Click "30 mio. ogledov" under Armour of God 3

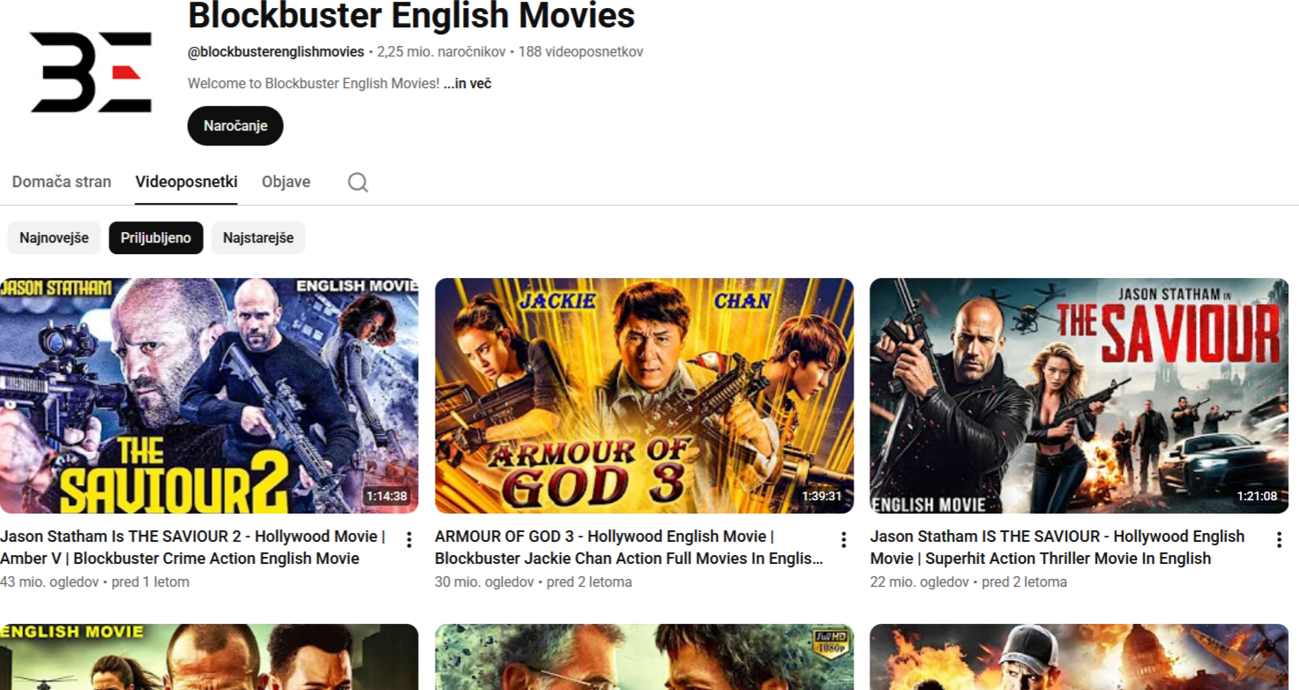(x=484, y=582)
